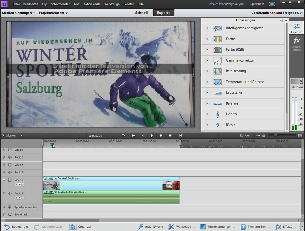Click the Farbe rainbow filmstrip icon
The width and height of the screenshot is (305, 231).
pyautogui.click(x=218, y=39)
